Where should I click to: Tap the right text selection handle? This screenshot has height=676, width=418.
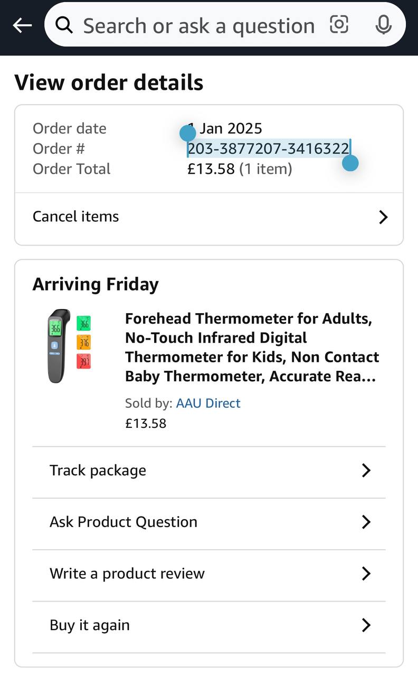350,163
